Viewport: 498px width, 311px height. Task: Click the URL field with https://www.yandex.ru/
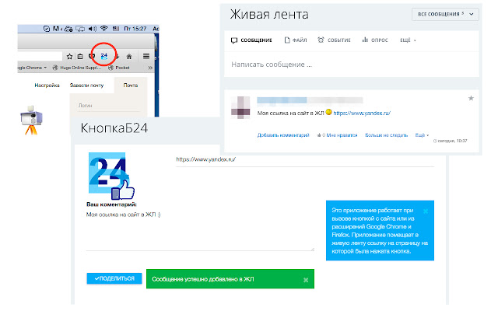pyautogui.click(x=305, y=159)
